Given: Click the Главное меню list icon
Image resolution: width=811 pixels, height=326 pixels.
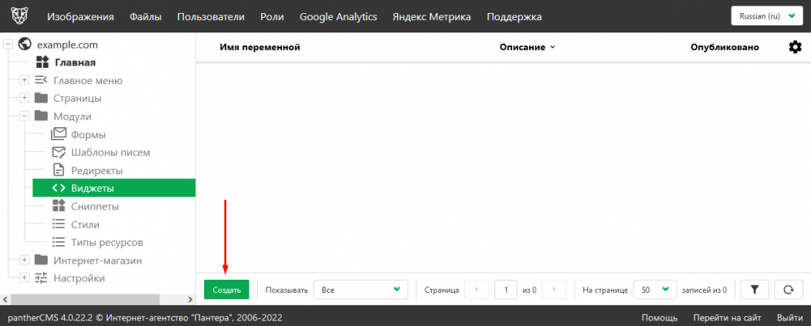Looking at the screenshot, I should point(42,80).
